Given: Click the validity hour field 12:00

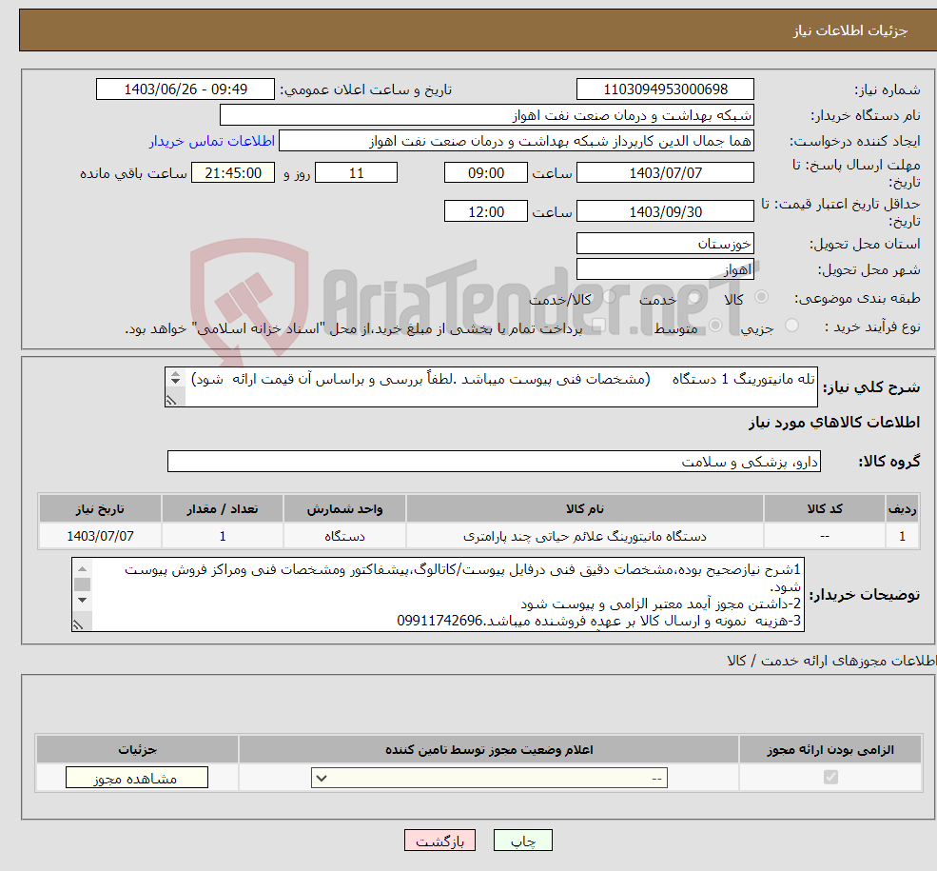Looking at the screenshot, I should pos(486,211).
